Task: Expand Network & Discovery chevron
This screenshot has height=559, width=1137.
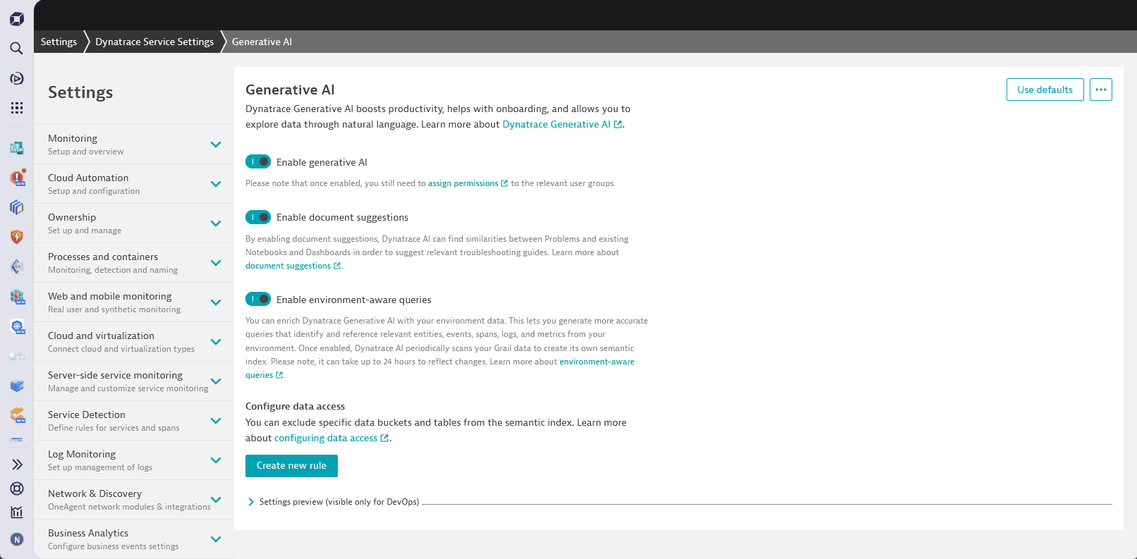Action: click(216, 500)
